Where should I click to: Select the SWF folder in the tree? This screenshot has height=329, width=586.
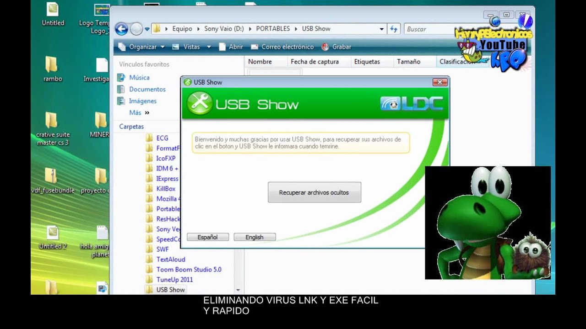(x=163, y=249)
